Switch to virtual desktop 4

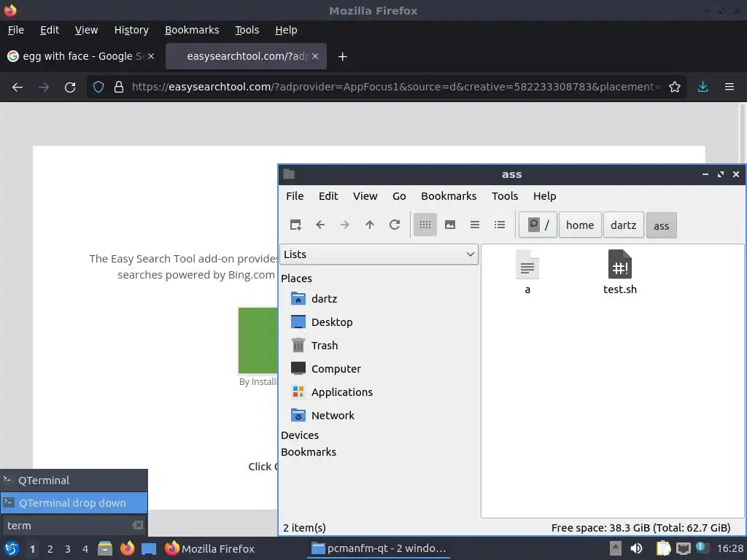85,549
